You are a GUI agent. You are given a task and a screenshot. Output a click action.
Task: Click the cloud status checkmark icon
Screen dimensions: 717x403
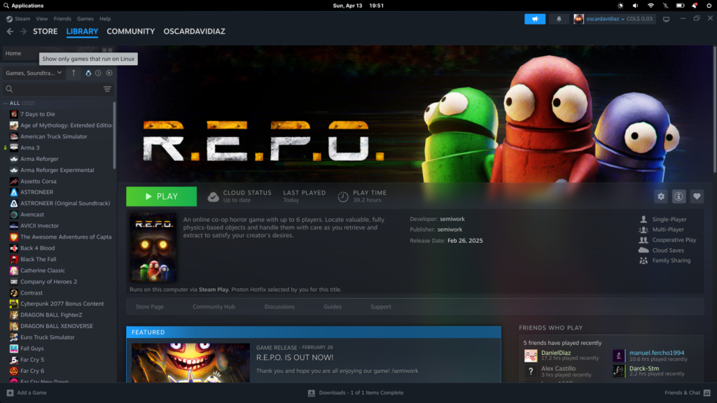tap(213, 197)
